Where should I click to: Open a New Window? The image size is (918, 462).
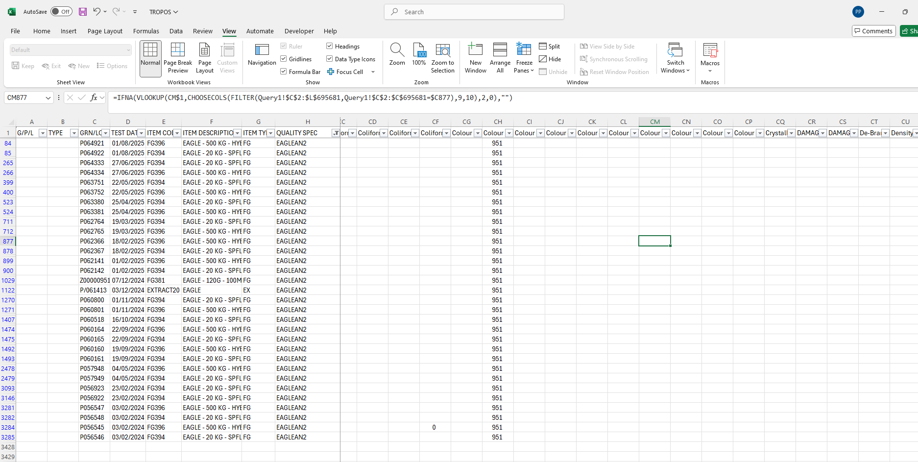coord(476,58)
